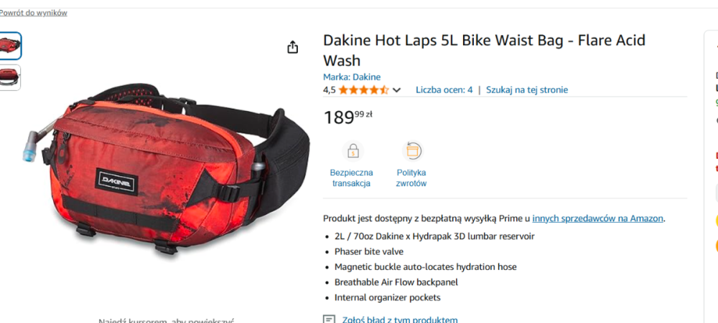Image resolution: width=718 pixels, height=323 pixels.
Task: Open the Marka: Dakine brand link
Action: click(x=352, y=77)
